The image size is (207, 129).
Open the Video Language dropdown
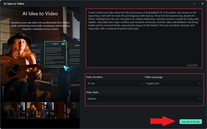pos(173,83)
